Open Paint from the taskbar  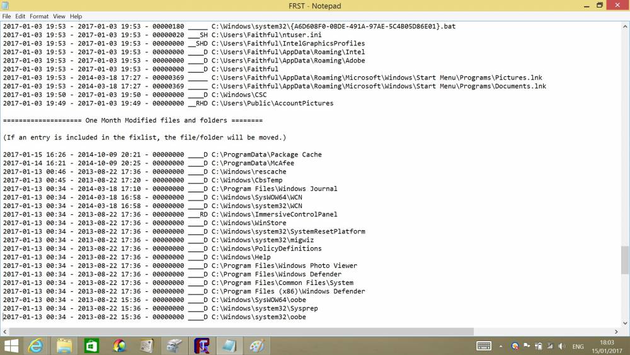(x=257, y=346)
